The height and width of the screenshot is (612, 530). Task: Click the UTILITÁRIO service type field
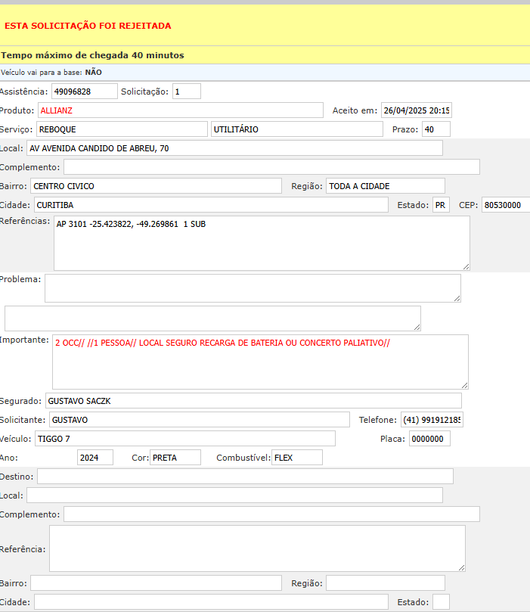[296, 129]
